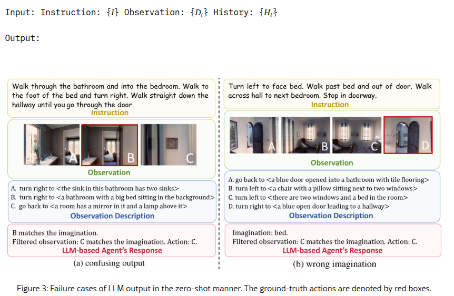Click 'Observation Description' label in panel (a)
Screen dimensions: 454x296
pos(112,216)
